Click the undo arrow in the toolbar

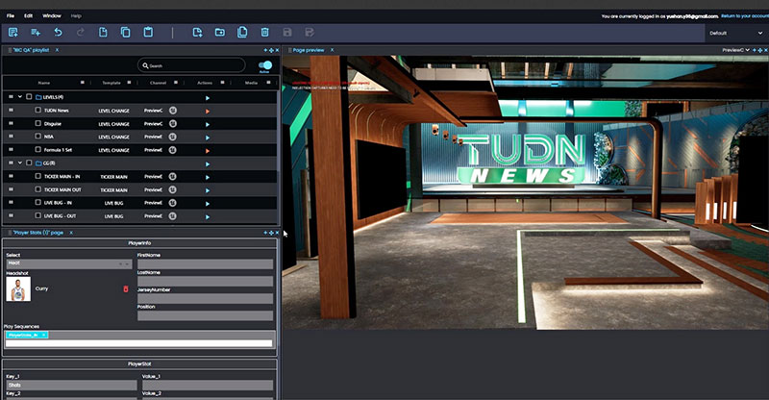pyautogui.click(x=58, y=33)
